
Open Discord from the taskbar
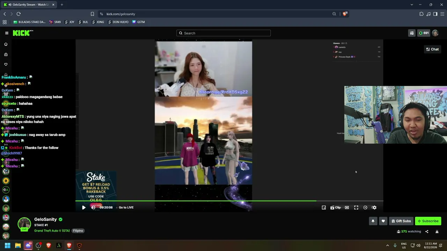28,245
